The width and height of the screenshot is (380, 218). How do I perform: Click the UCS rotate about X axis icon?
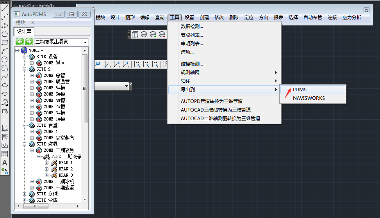pos(137,64)
